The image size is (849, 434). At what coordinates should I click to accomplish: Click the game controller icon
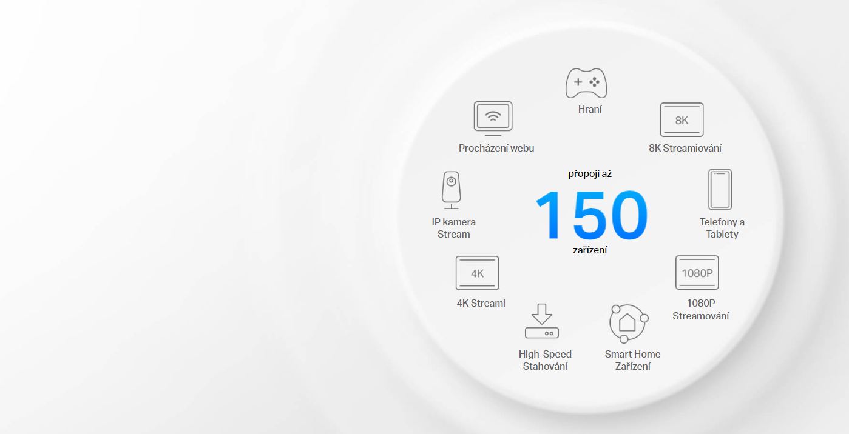click(x=586, y=83)
